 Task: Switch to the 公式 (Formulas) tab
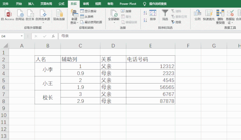61,4
